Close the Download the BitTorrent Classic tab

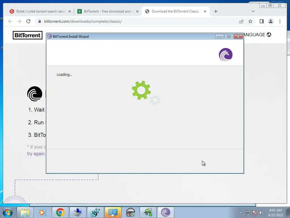pyautogui.click(x=205, y=11)
